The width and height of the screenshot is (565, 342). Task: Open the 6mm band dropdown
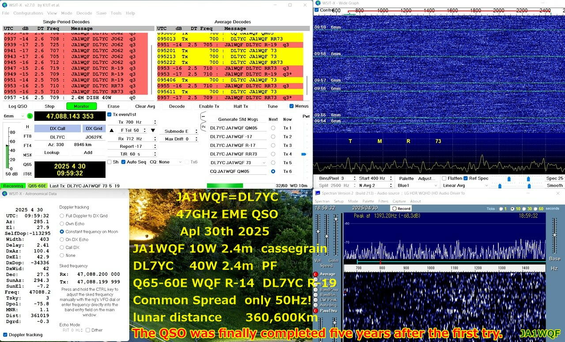click(x=14, y=116)
